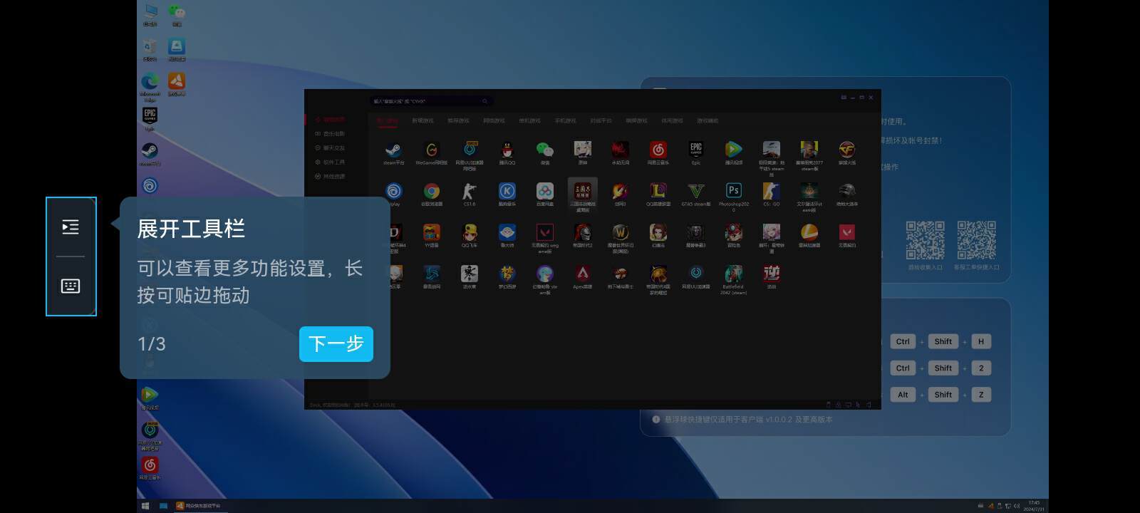Open the WeChat desktop shortcut
Image resolution: width=1140 pixels, height=513 pixels.
coord(177,14)
